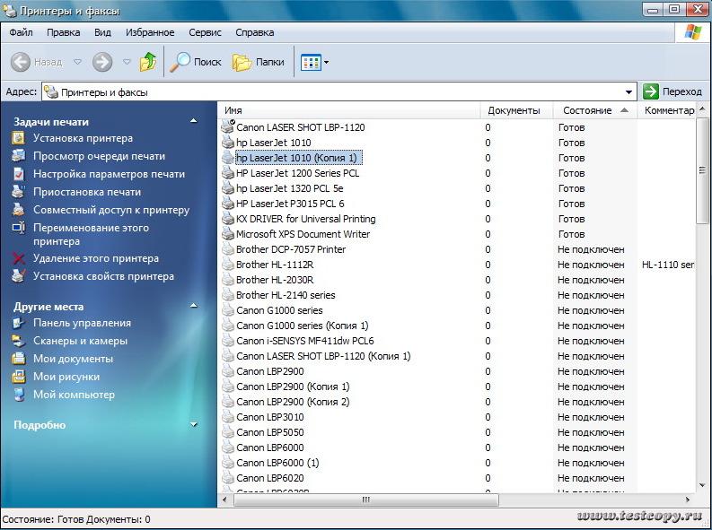712x530 pixels.
Task: Click the Up one level folder icon
Action: 147,62
